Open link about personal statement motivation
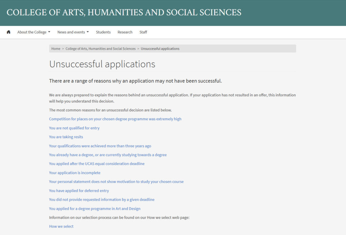 tap(116, 182)
